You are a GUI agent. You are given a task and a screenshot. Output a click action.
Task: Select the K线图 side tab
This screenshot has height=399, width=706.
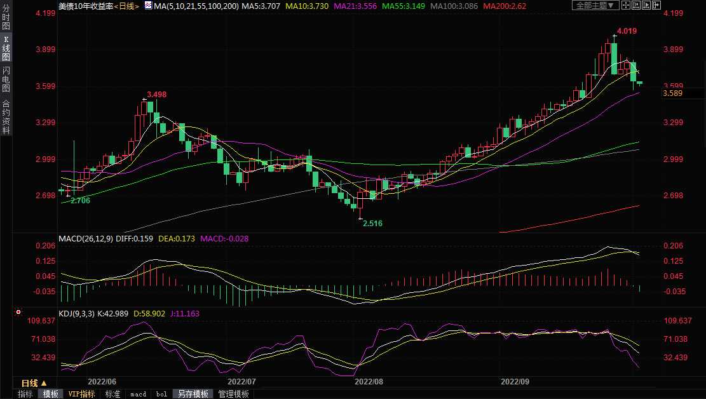6,48
